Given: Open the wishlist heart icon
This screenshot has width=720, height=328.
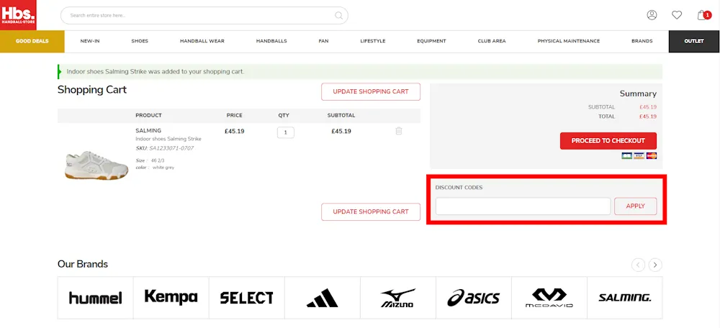Looking at the screenshot, I should pos(677,15).
